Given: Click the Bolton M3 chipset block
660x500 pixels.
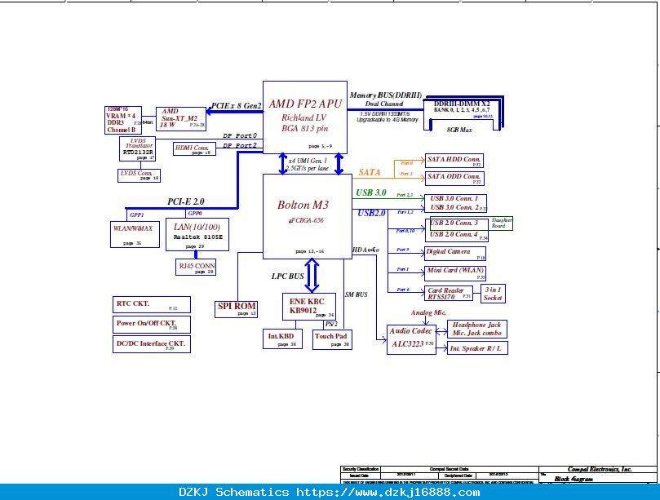Looking at the screenshot, I should (x=308, y=216).
